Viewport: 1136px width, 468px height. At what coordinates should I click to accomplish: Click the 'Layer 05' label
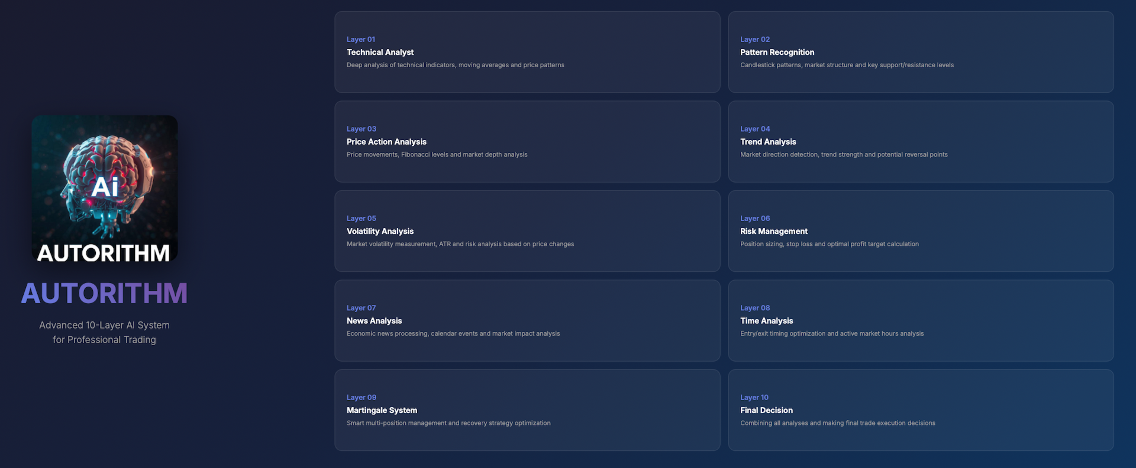coord(362,219)
